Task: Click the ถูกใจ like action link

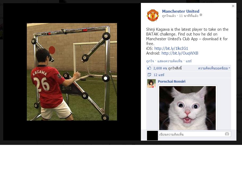Action: click(x=150, y=61)
